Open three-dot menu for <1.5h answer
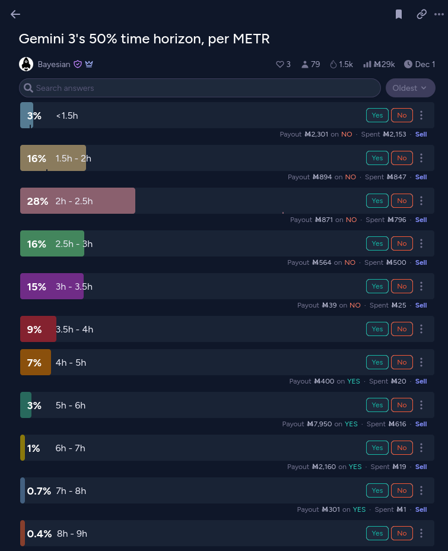This screenshot has width=448, height=551. pyautogui.click(x=421, y=115)
